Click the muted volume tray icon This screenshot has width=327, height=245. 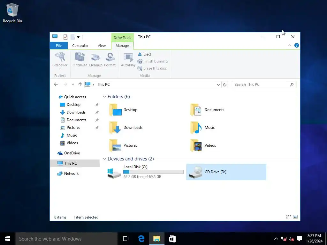291,239
